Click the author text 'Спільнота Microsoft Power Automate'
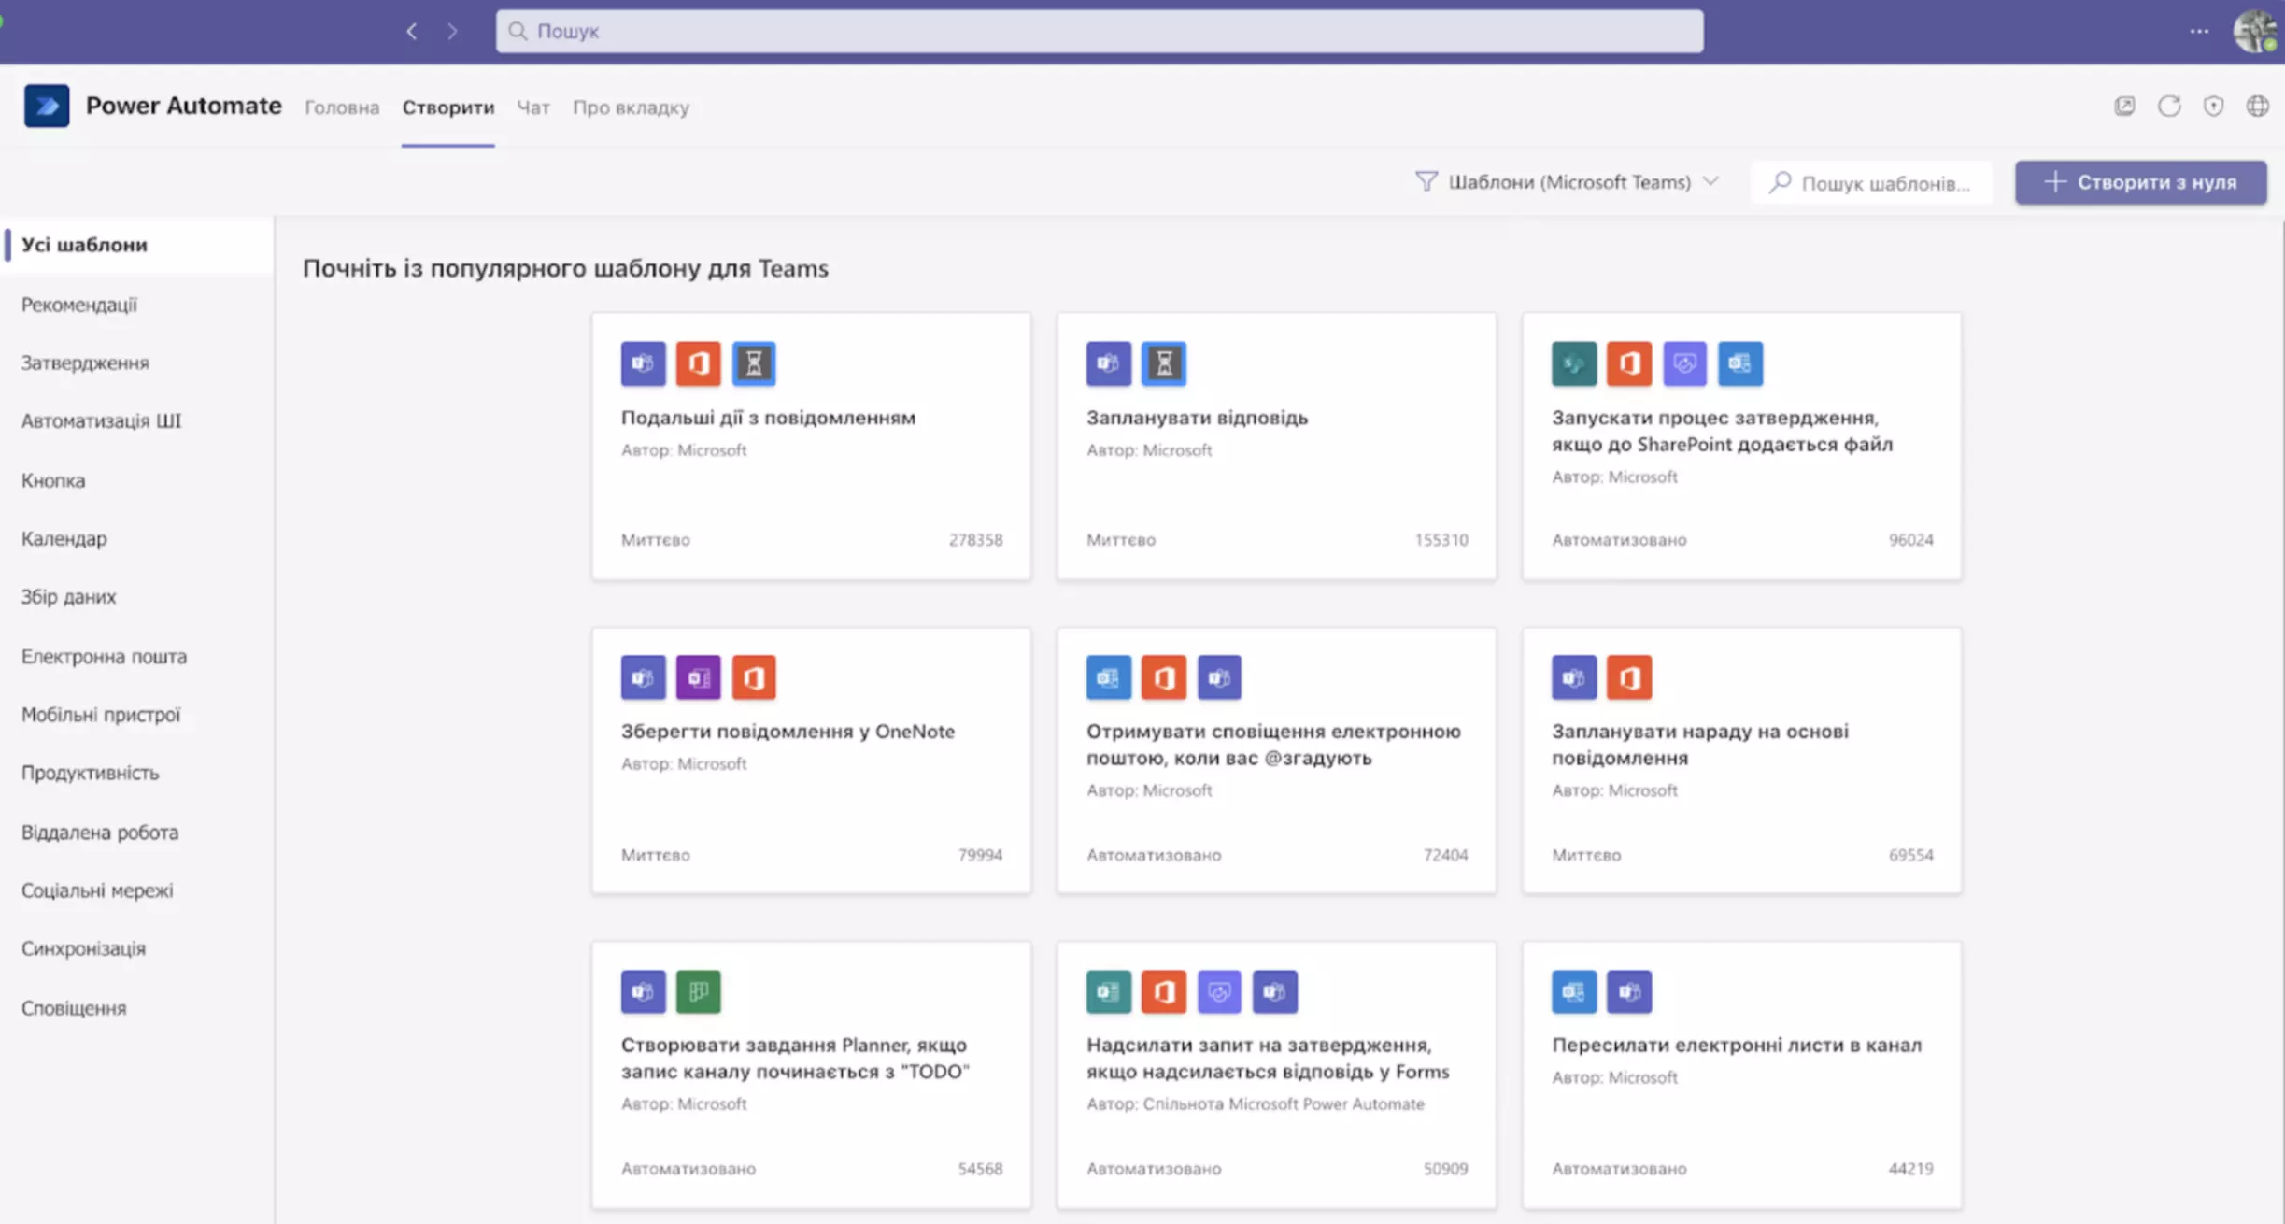This screenshot has height=1224, width=2285. click(x=1284, y=1103)
